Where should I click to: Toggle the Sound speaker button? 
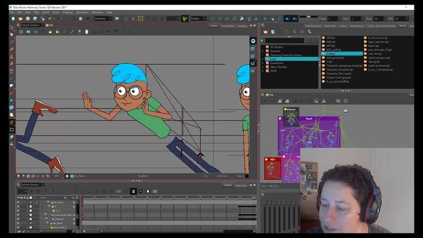287,19
